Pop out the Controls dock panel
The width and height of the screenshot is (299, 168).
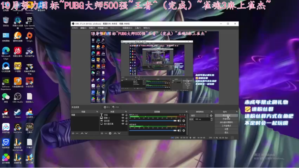pos(237,112)
